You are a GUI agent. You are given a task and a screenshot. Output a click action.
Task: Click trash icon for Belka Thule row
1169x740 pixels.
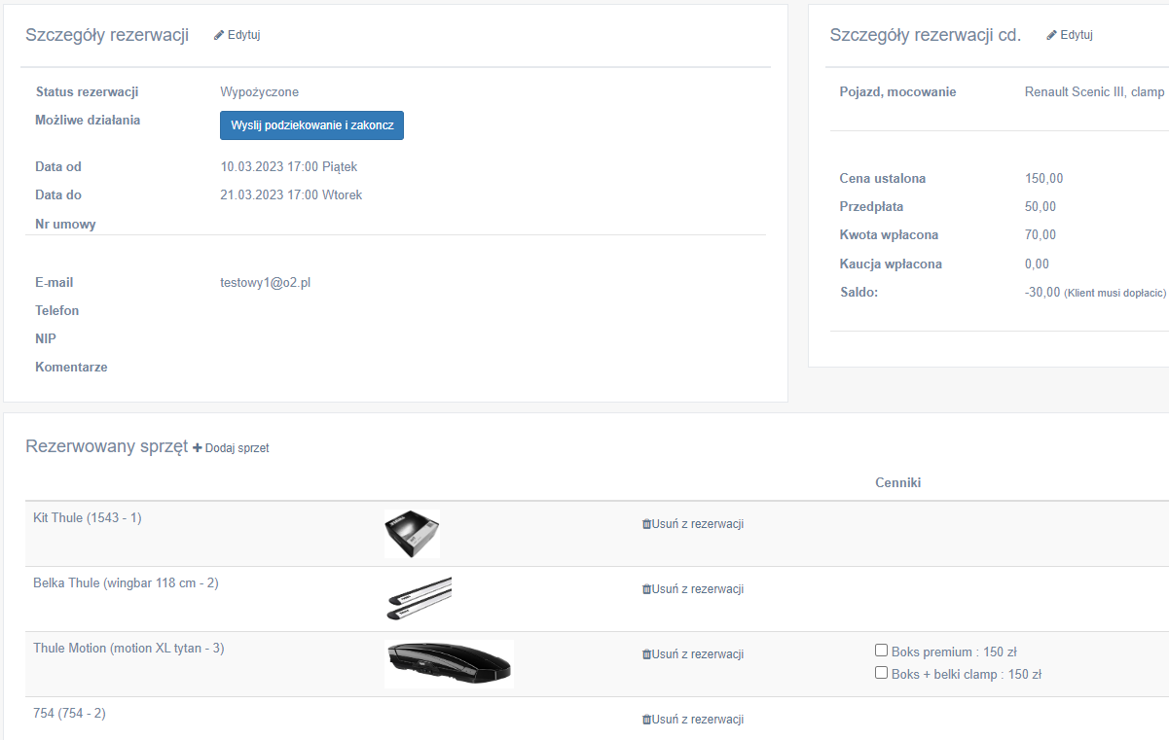click(x=646, y=589)
